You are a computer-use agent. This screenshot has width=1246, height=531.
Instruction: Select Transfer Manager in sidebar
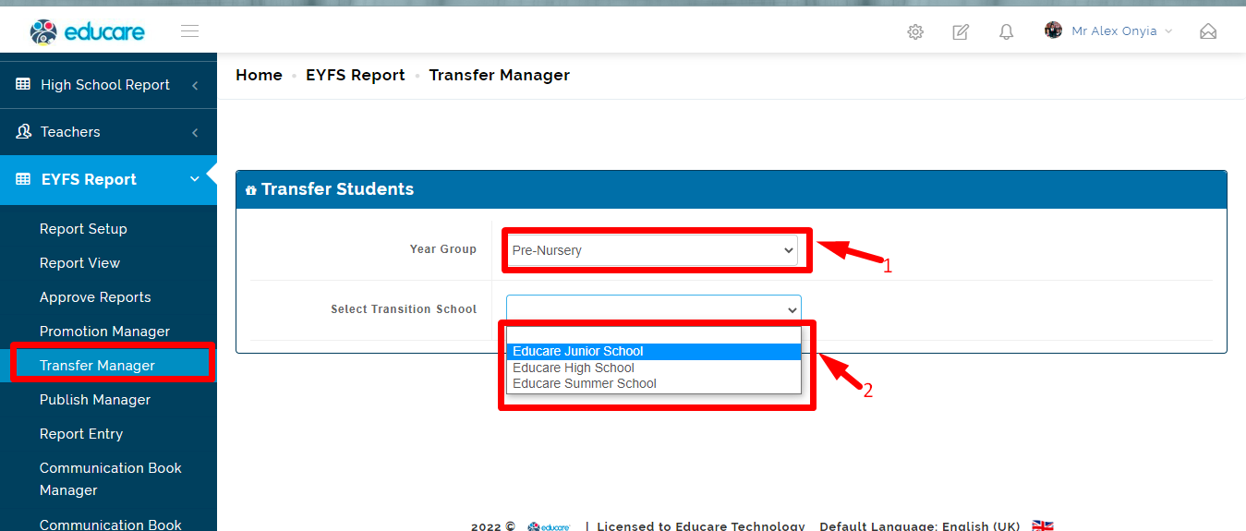tap(97, 366)
